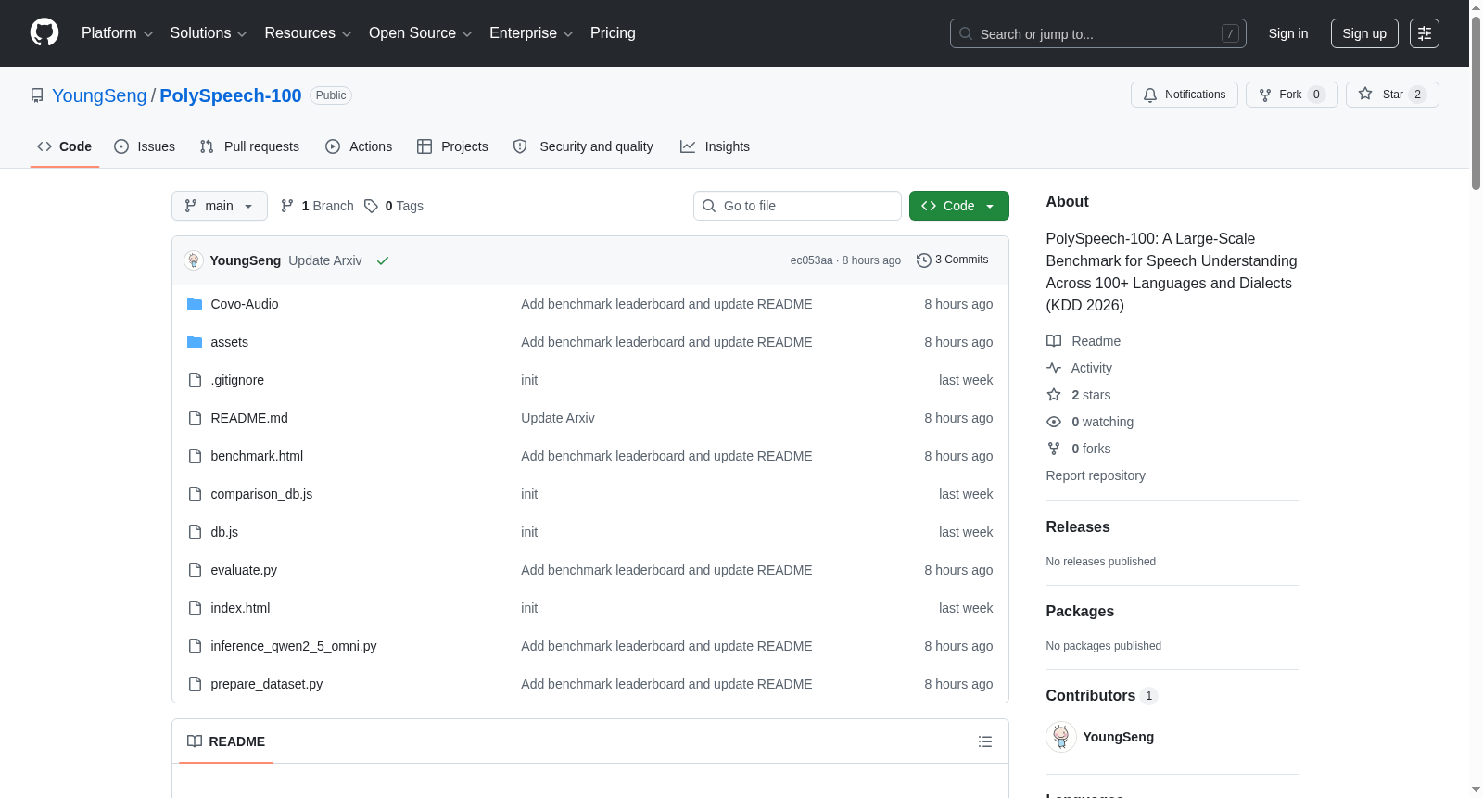Click the command palette icon button
Viewport: 1483px width, 798px height.
pos(1425,33)
